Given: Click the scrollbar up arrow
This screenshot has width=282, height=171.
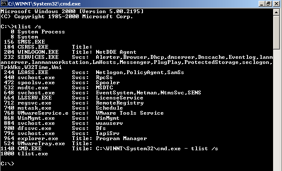Looking at the screenshot, I should click(276, 12).
